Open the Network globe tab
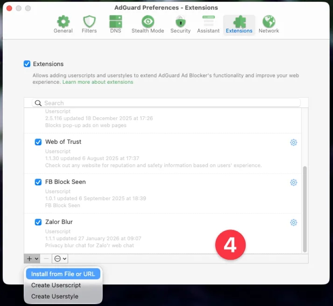Screen dimensions: 333x306 coord(269,25)
